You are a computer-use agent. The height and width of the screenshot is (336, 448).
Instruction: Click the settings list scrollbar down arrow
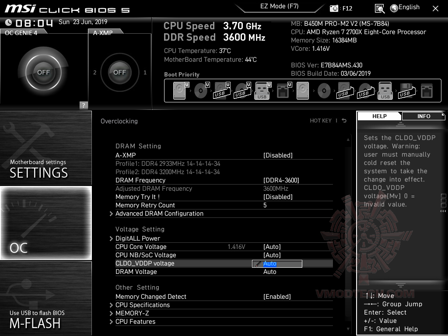click(x=348, y=329)
